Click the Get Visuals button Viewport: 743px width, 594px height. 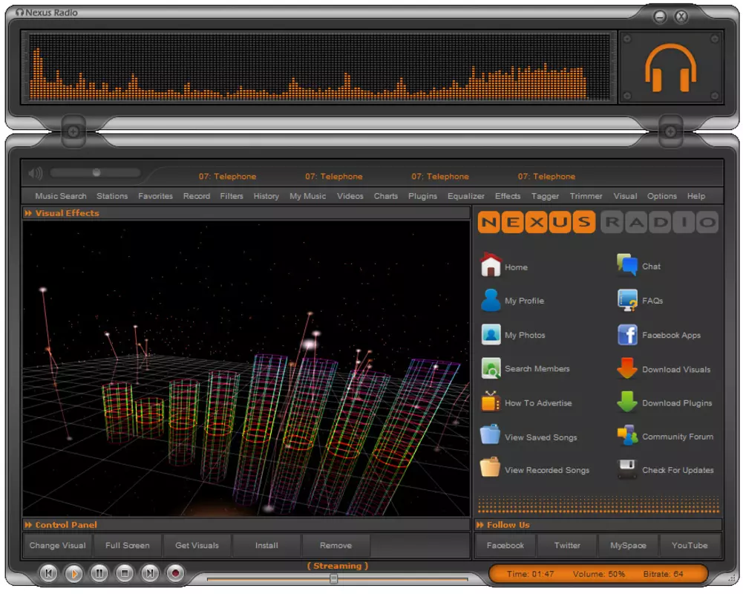[197, 545]
